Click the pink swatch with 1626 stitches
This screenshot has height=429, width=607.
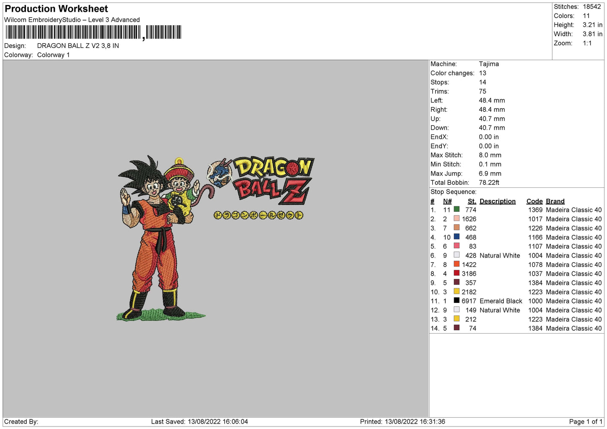457,218
